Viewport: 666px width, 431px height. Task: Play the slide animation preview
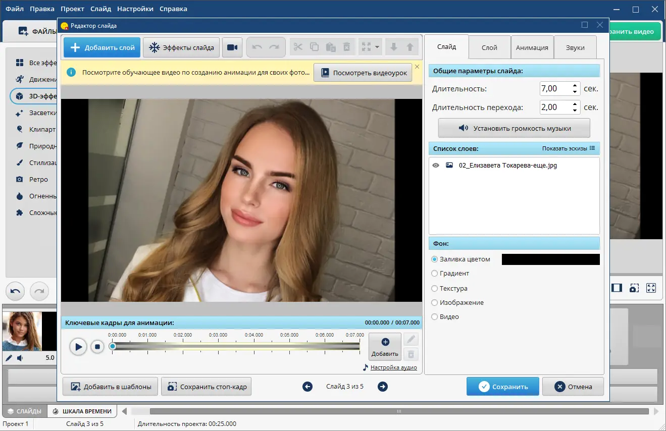point(78,347)
